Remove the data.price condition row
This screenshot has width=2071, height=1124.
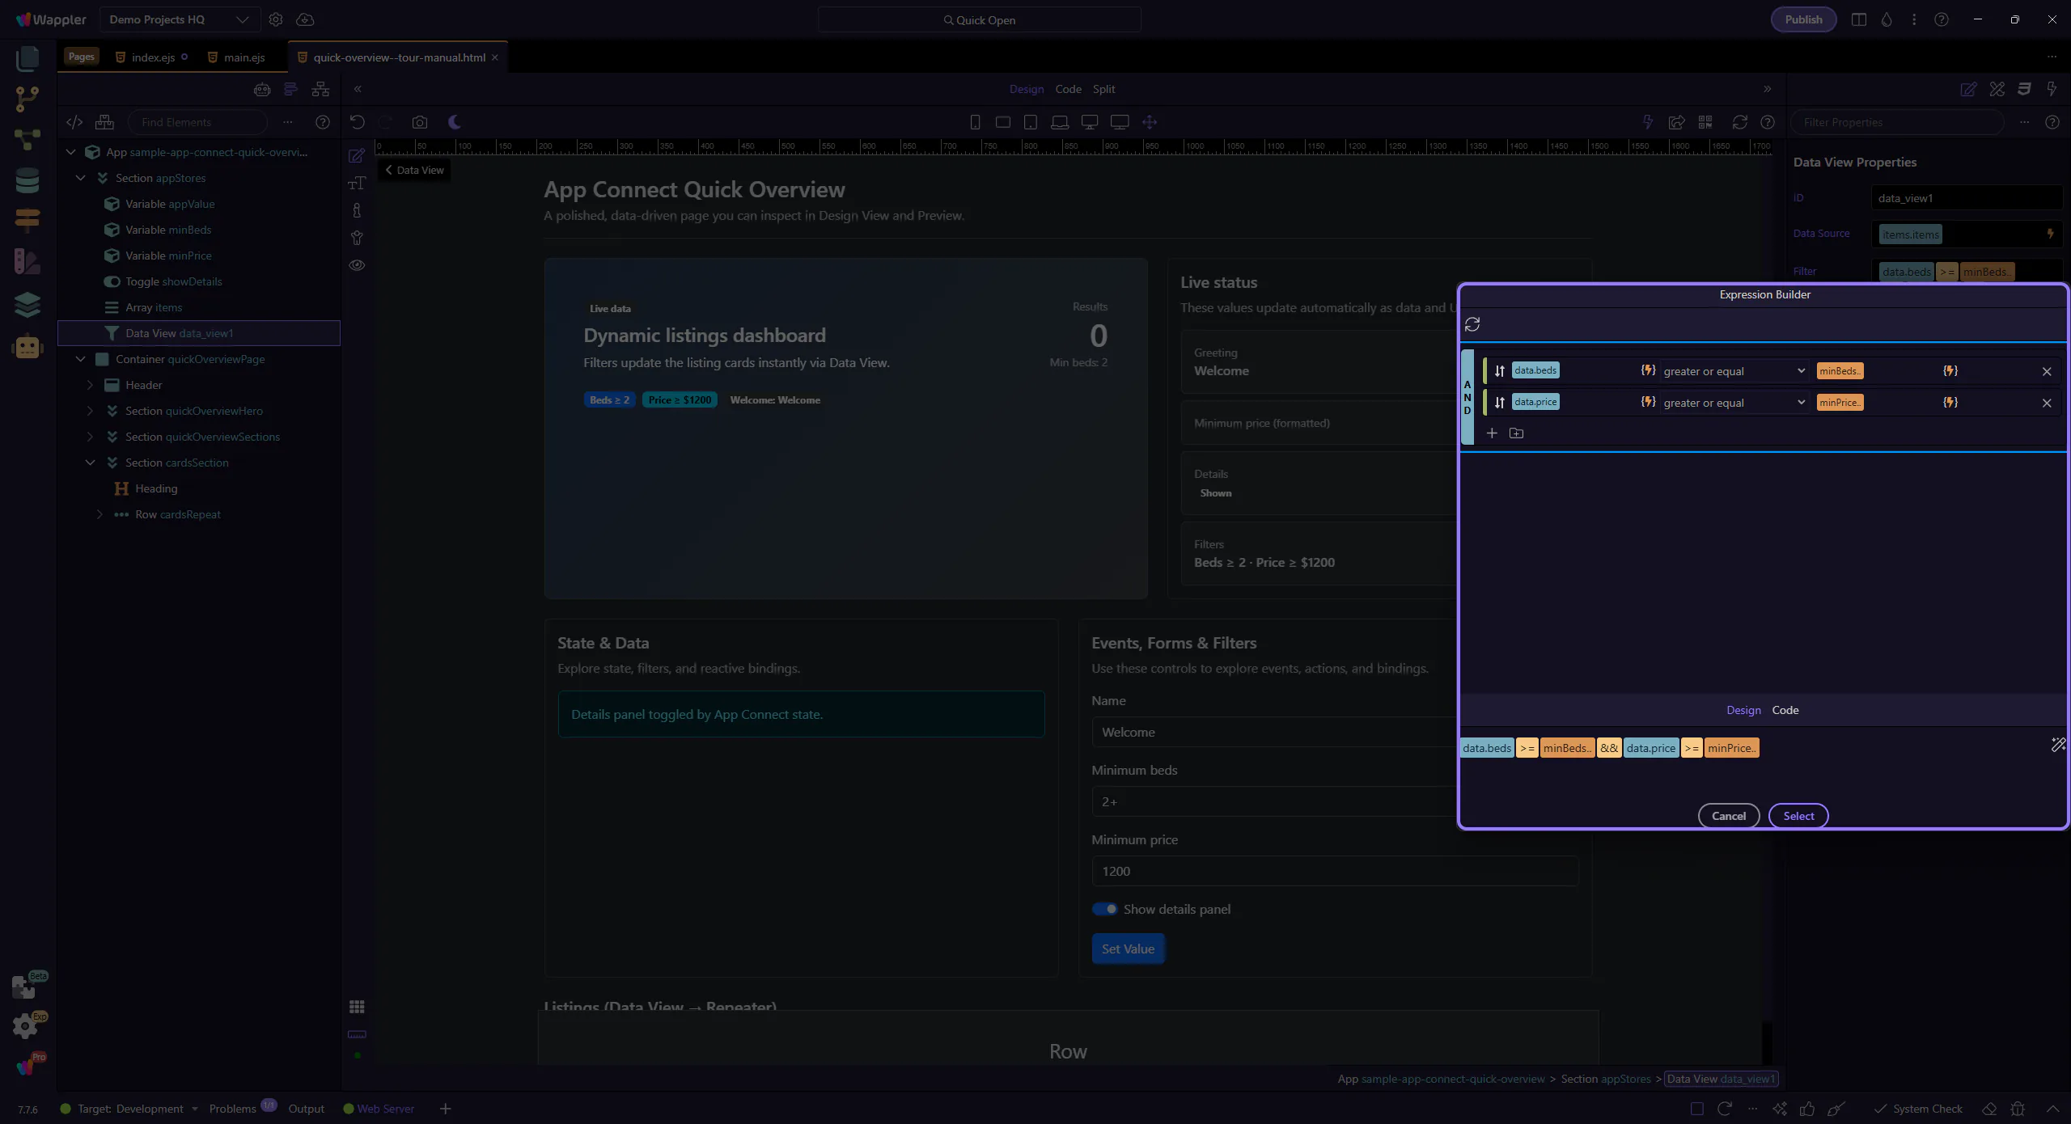[2047, 403]
